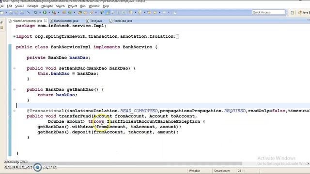Collapse the getBankDao method fold marker
Image resolution: width=310 pixels, height=174 pixels.
point(15,89)
